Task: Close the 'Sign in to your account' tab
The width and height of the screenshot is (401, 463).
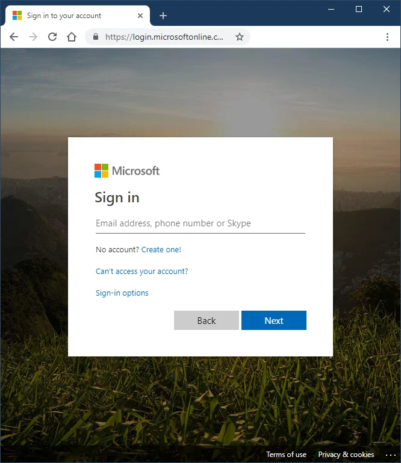Action: [x=140, y=16]
